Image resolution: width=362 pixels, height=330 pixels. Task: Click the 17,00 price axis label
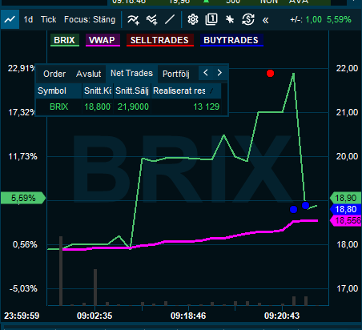347,288
